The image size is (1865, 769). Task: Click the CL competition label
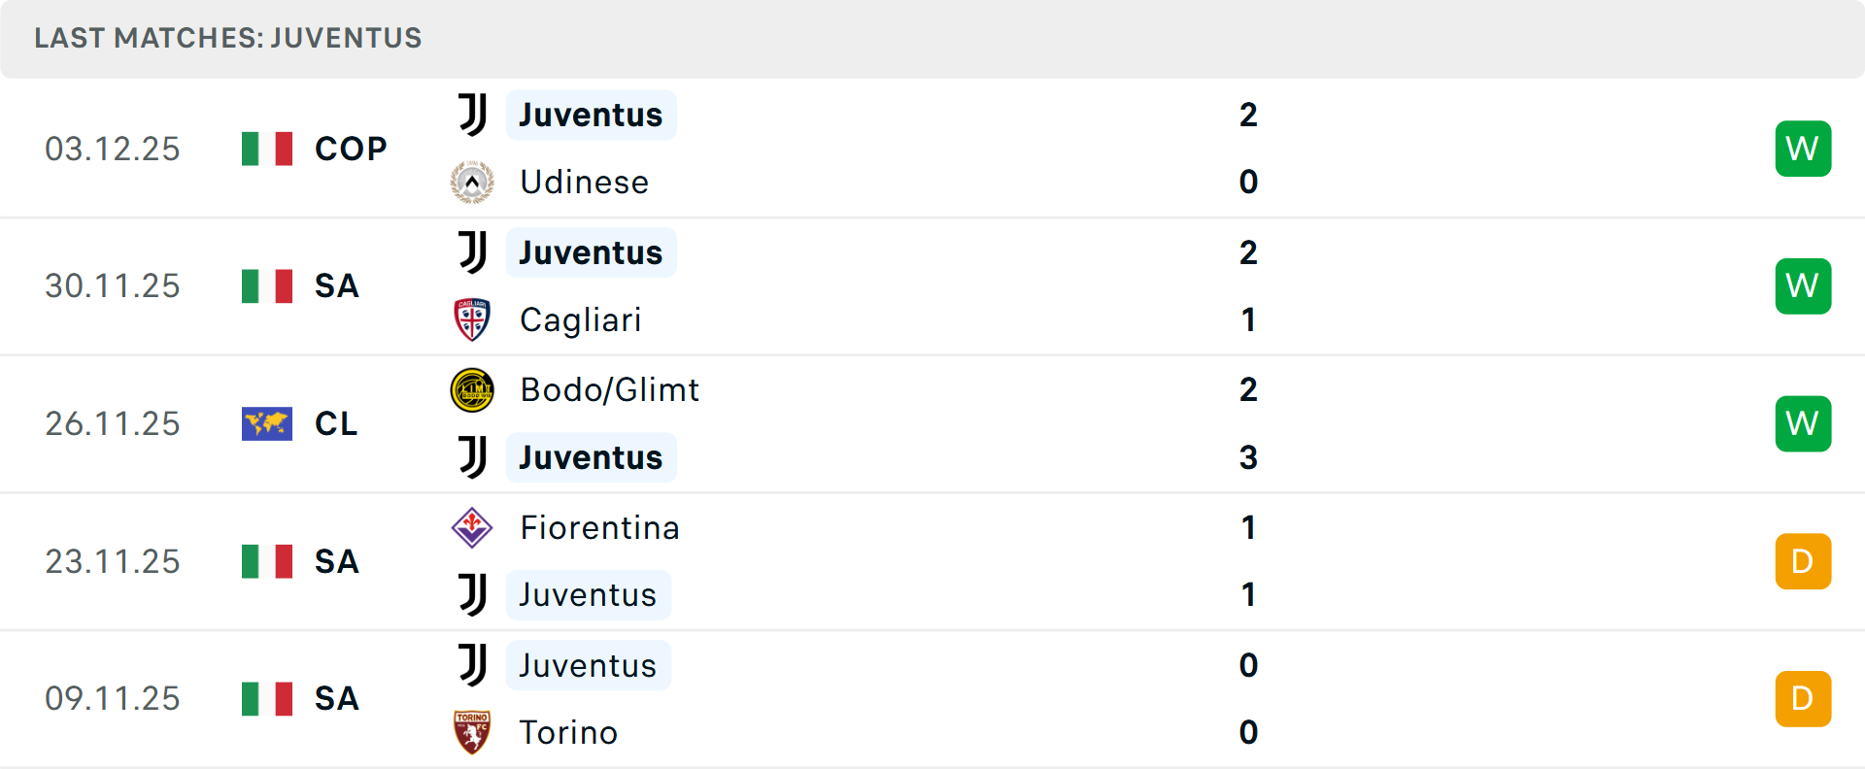(x=336, y=423)
